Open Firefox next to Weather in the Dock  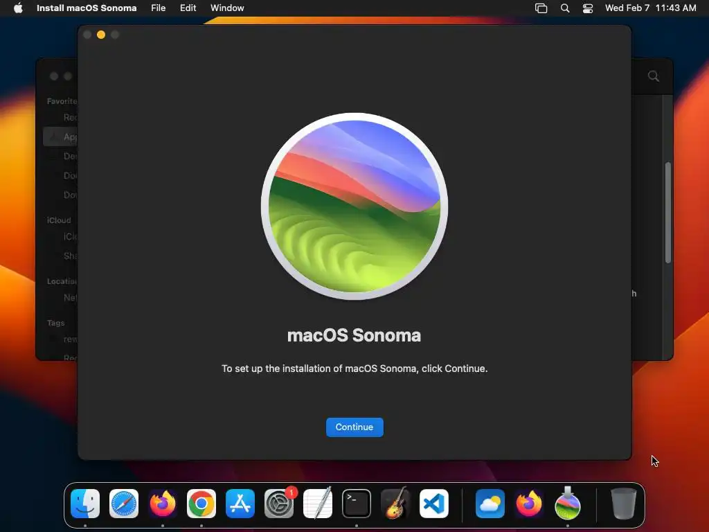coord(529,504)
